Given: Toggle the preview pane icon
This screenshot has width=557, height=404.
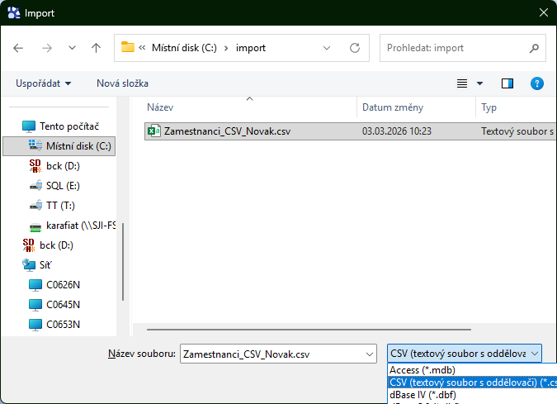Looking at the screenshot, I should click(507, 83).
